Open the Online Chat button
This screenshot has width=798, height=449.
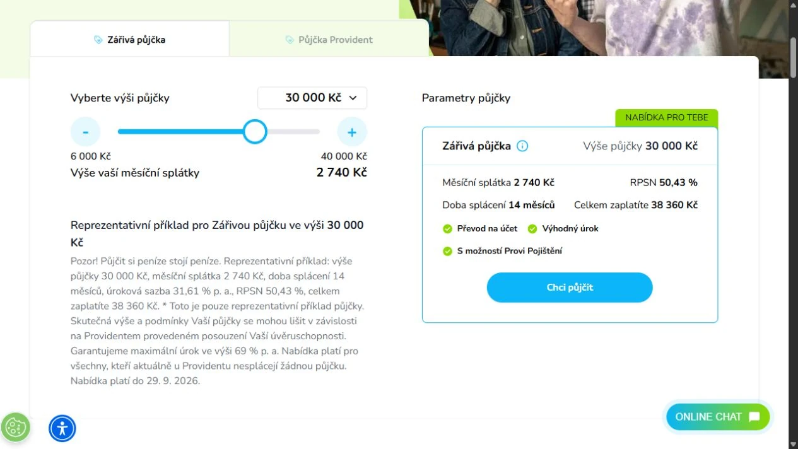(x=718, y=417)
